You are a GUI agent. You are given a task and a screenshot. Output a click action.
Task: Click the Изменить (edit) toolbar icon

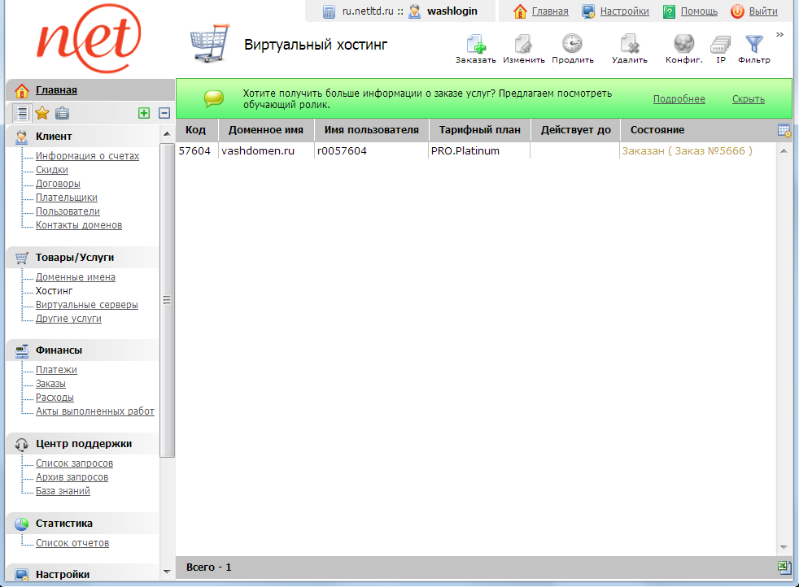(x=523, y=44)
